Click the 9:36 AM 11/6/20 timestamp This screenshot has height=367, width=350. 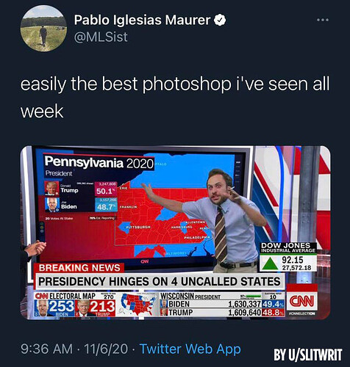click(74, 349)
